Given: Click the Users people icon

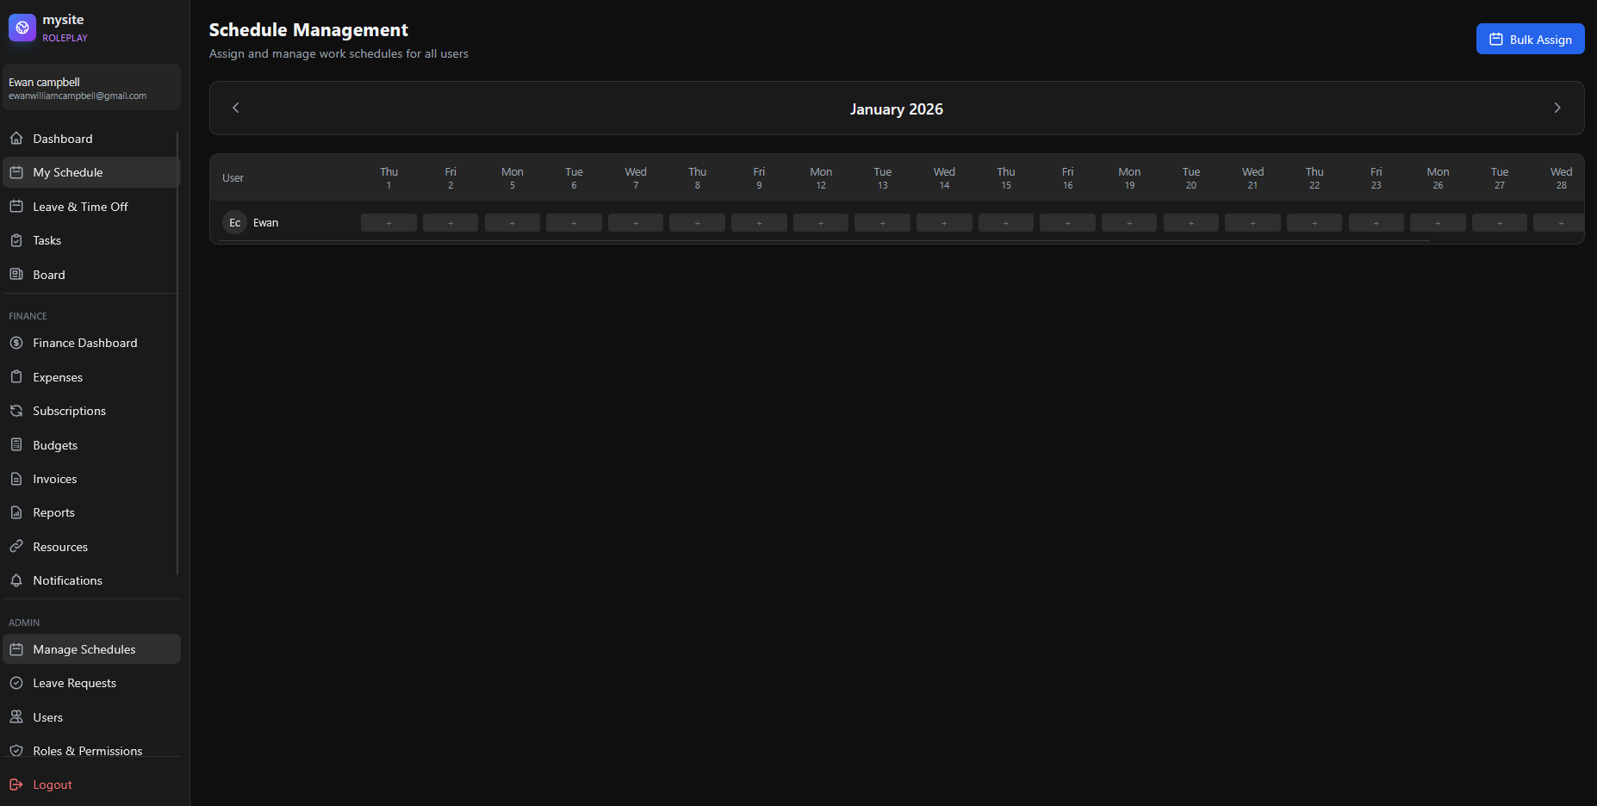Looking at the screenshot, I should click(x=16, y=717).
